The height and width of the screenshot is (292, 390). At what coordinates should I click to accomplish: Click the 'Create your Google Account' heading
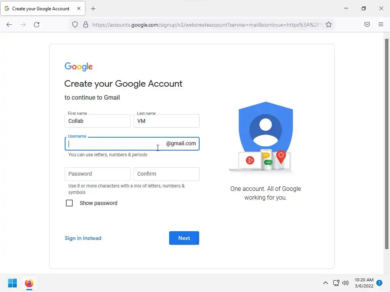pos(123,84)
